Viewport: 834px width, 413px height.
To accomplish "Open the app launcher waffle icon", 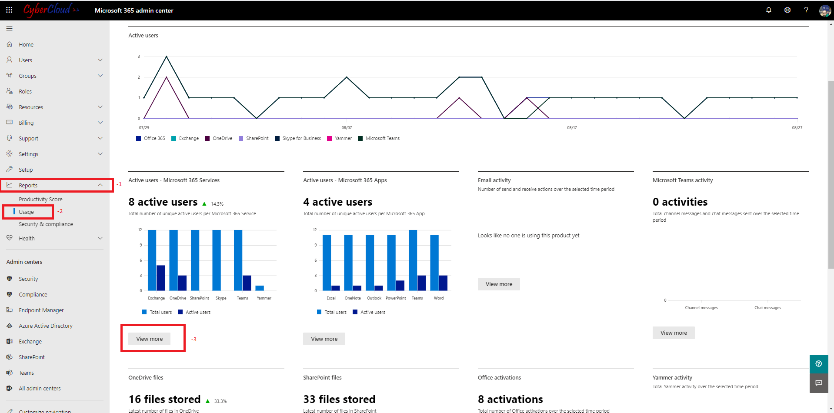I will coord(9,10).
